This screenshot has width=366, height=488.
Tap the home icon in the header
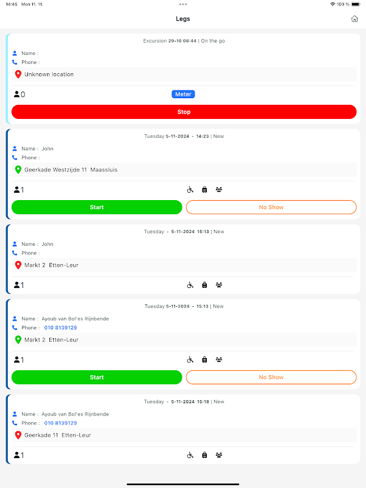[354, 19]
